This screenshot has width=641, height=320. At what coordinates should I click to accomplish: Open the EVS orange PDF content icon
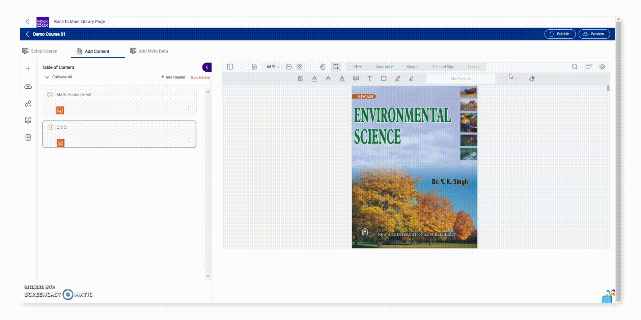tap(60, 143)
